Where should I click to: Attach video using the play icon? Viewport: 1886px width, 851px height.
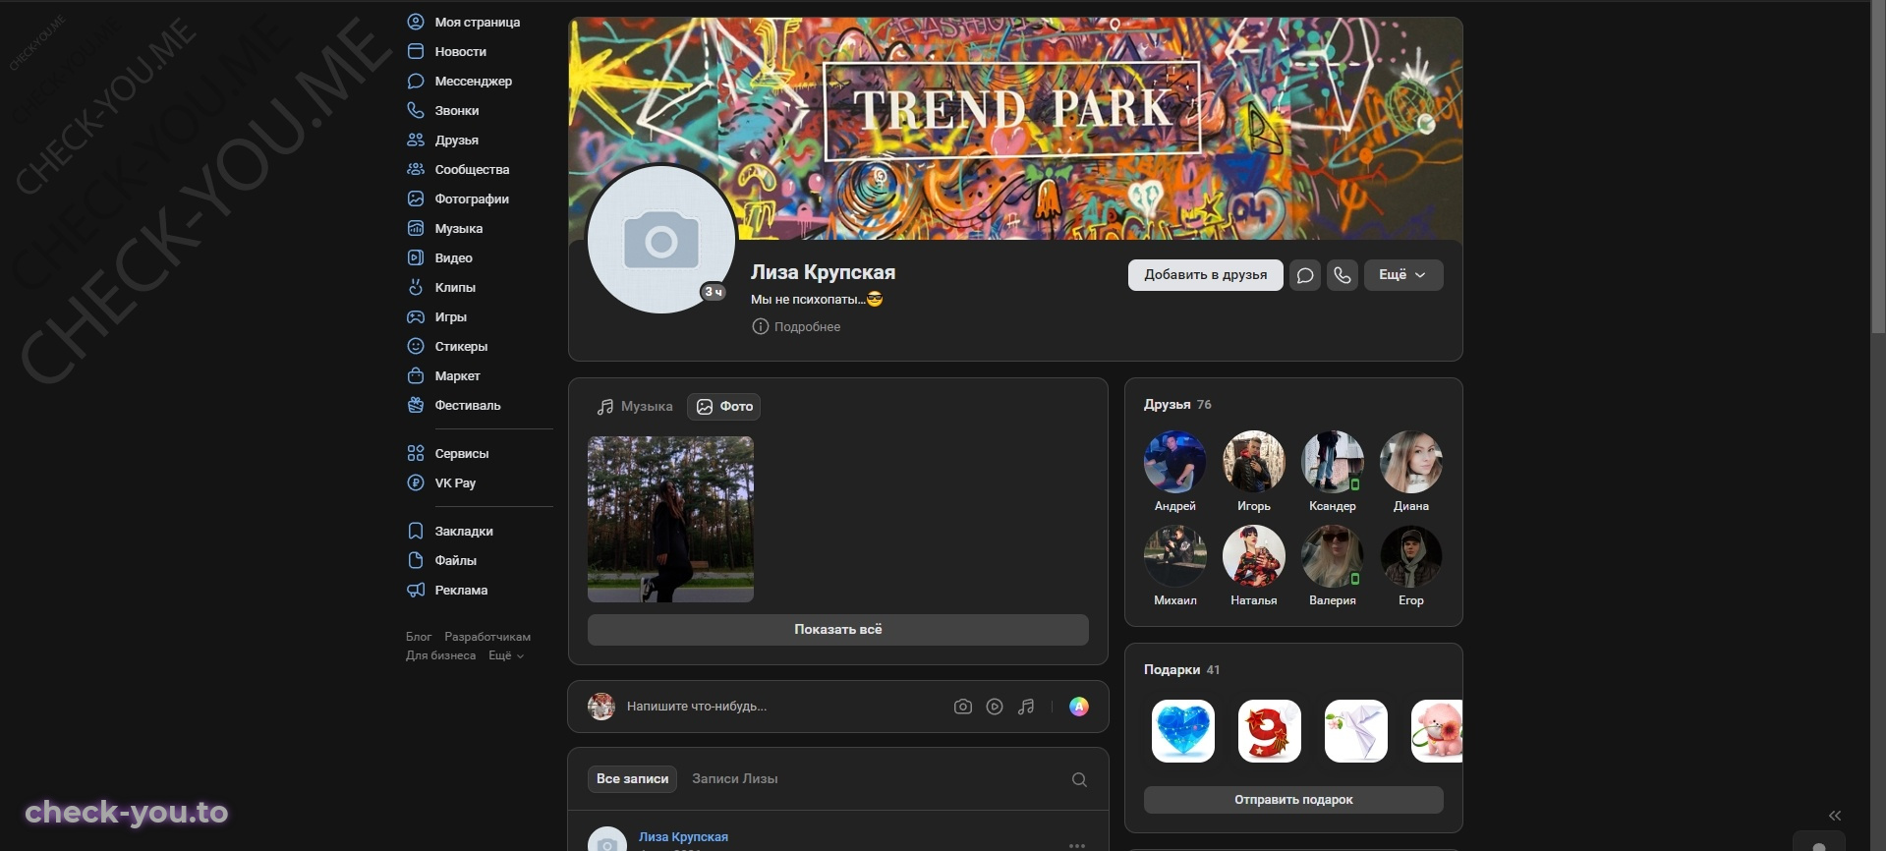995,707
